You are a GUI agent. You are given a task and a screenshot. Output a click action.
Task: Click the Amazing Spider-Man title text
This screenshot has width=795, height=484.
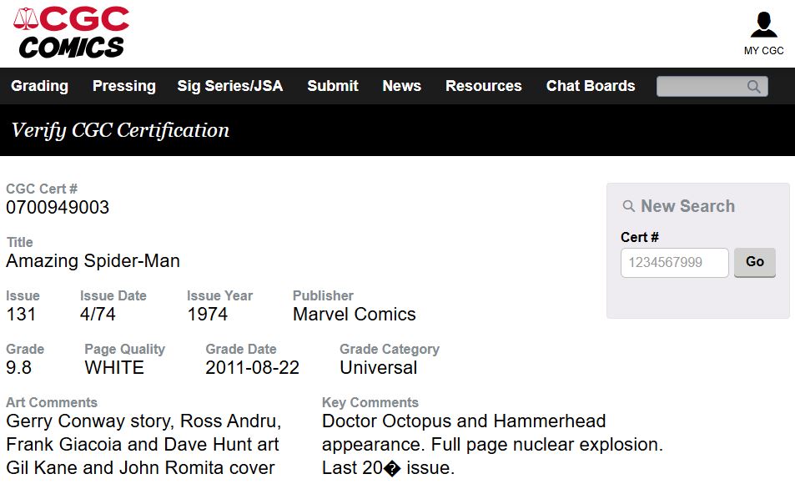93,260
